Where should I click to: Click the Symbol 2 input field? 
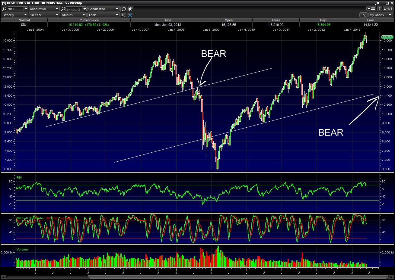click(74, 9)
